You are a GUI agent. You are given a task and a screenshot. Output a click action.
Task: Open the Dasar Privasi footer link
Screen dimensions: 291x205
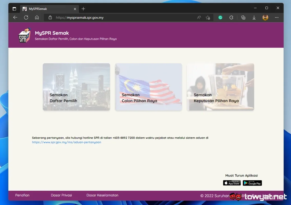[x=61, y=195]
